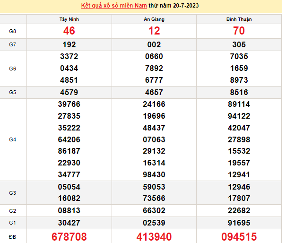This screenshot has height=243, width=286.
Task: Click the Bình Thuận column header
Action: tap(239, 19)
